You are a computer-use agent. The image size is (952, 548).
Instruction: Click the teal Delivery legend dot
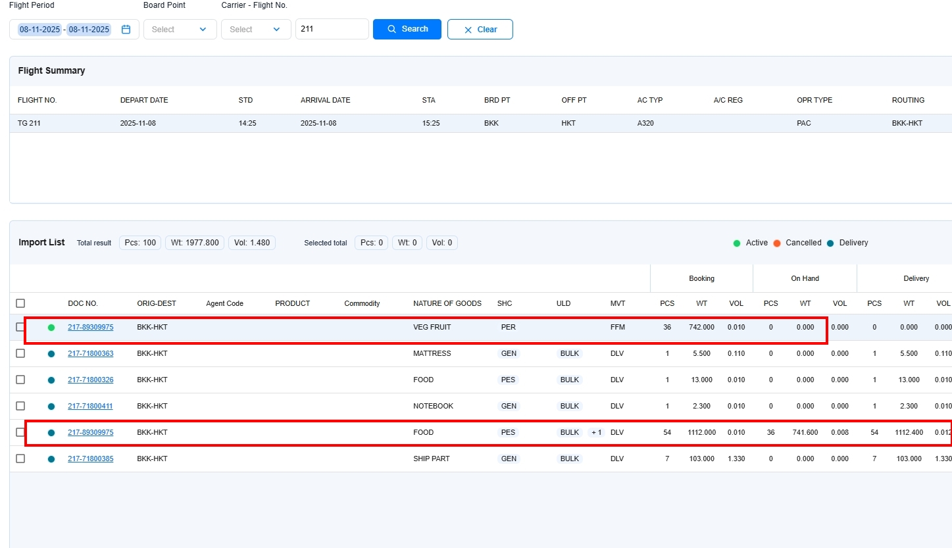coord(830,243)
